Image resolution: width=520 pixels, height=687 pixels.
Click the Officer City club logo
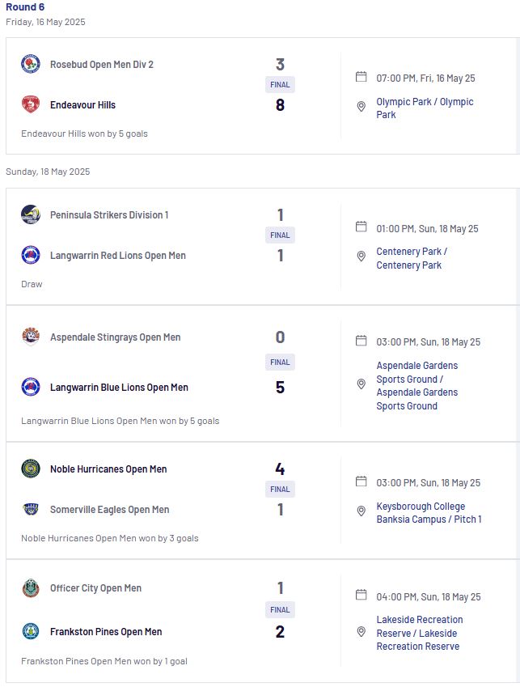coord(31,588)
